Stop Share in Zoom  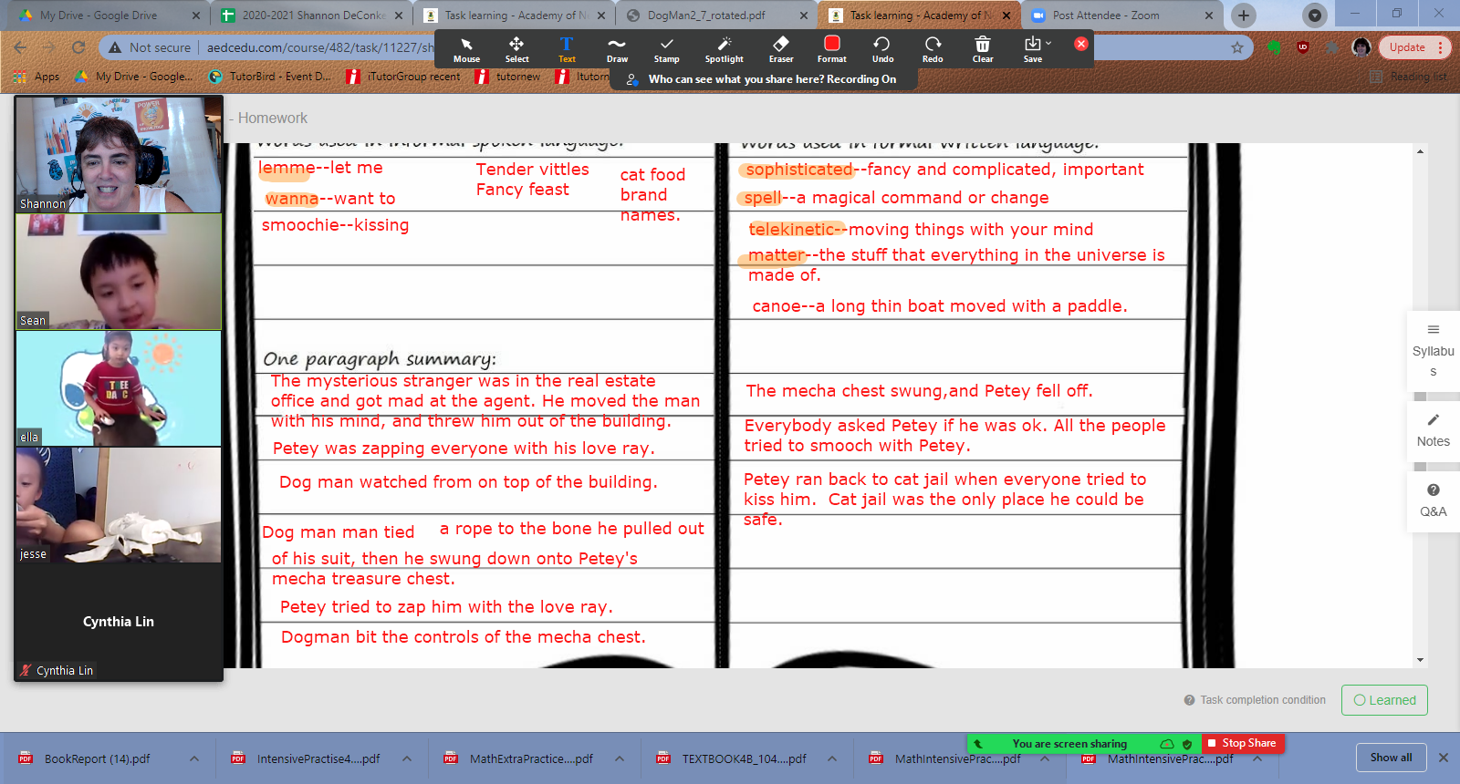(1242, 743)
